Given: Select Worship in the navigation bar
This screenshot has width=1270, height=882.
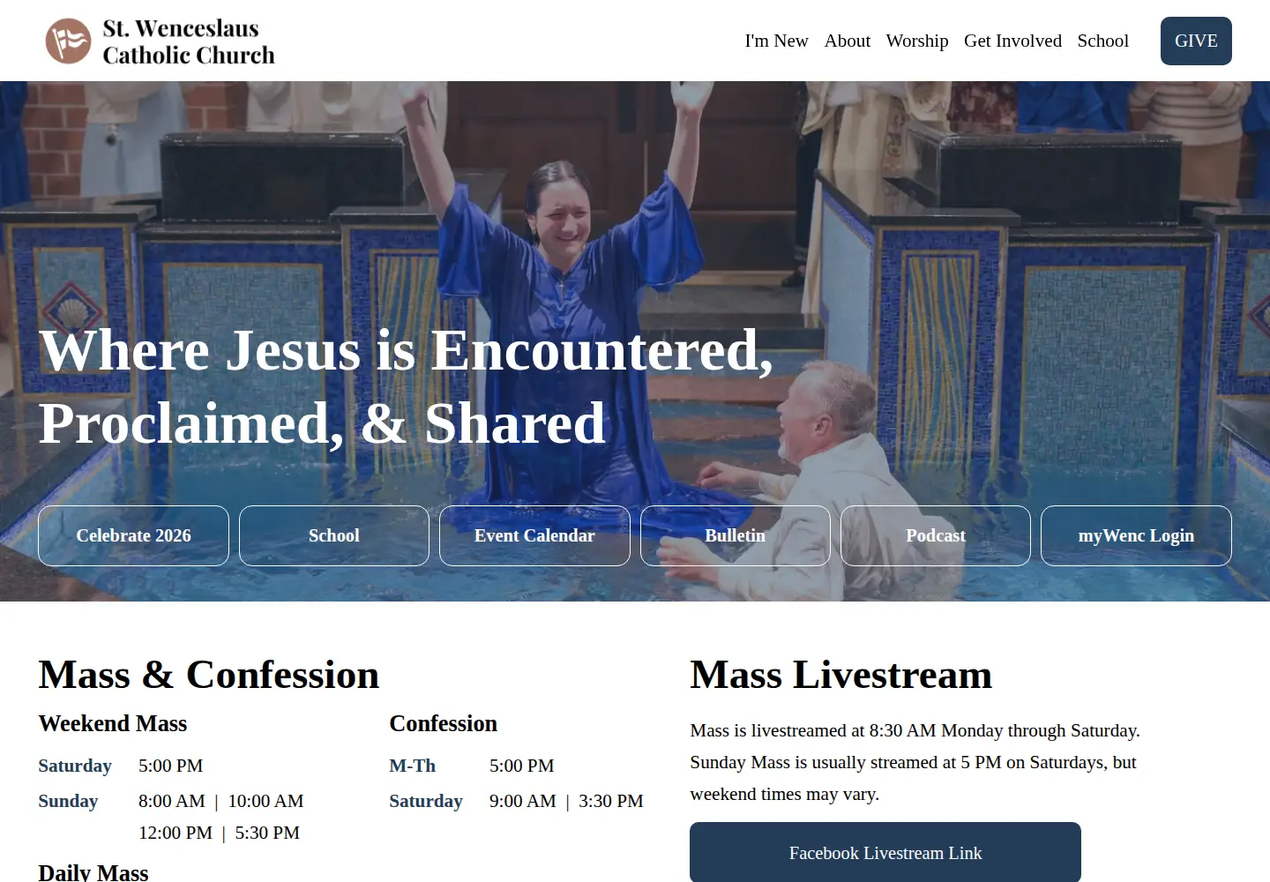Looking at the screenshot, I should click(x=916, y=41).
